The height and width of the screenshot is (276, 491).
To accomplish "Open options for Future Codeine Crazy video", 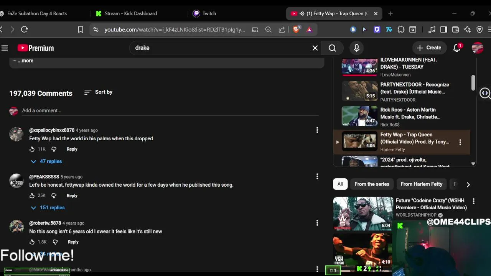I will pyautogui.click(x=474, y=201).
